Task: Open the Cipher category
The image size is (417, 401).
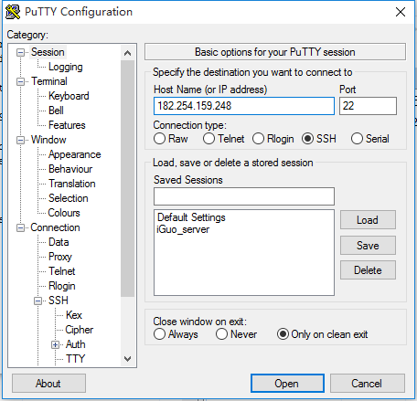Action: click(80, 330)
